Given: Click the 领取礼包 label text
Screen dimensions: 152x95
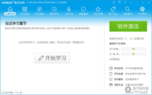Looking at the screenshot, I should click(119, 85).
